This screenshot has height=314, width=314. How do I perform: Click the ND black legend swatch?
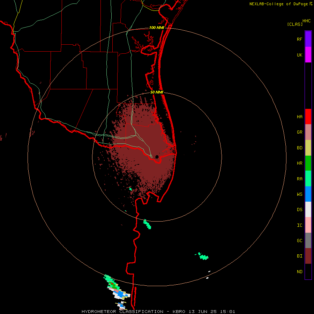coord(308,271)
